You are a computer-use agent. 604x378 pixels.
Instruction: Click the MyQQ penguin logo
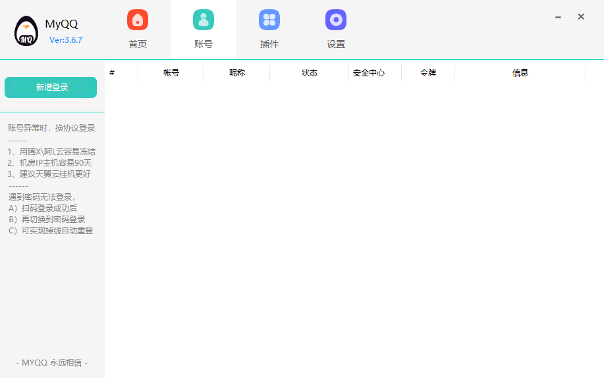pos(26,31)
